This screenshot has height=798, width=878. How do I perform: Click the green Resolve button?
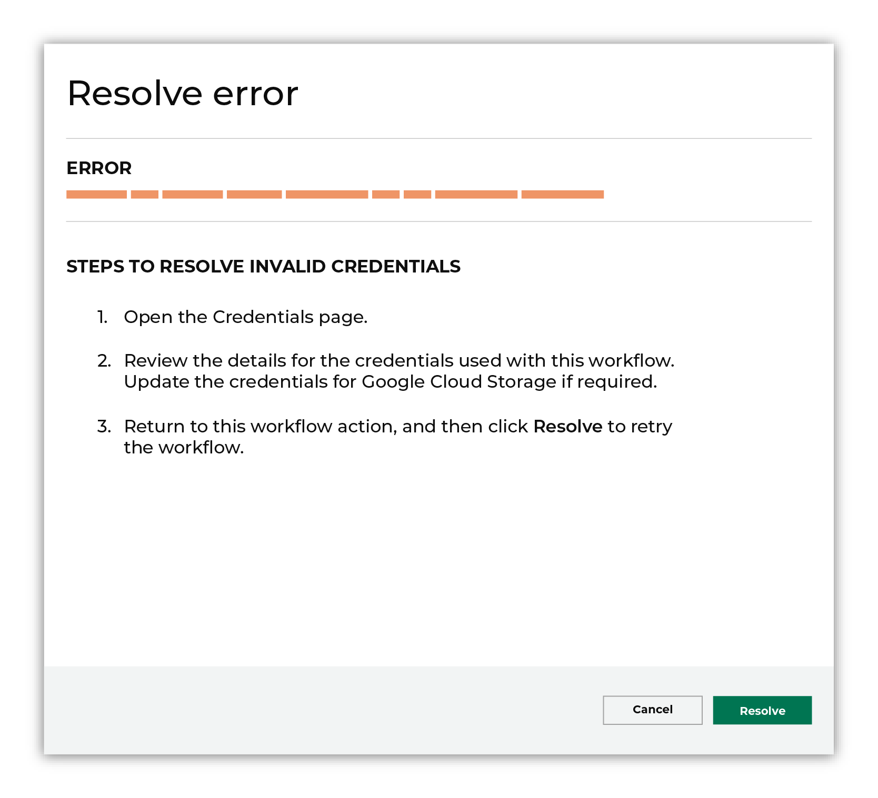coord(762,710)
